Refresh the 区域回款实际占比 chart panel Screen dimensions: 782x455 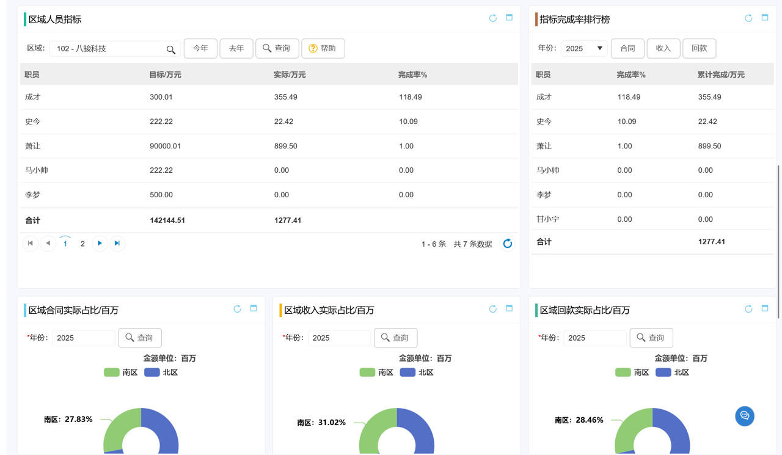coord(748,309)
